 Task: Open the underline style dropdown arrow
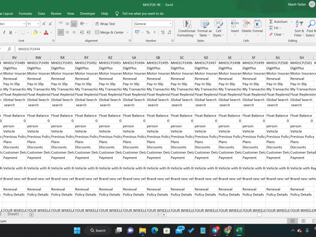pos(16,32)
